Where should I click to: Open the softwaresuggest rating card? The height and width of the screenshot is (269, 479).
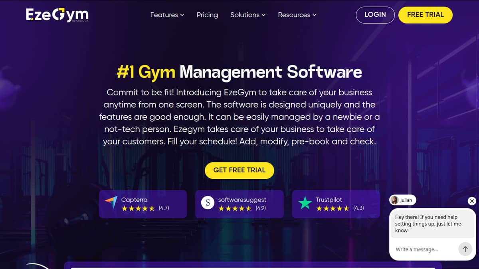(x=239, y=204)
